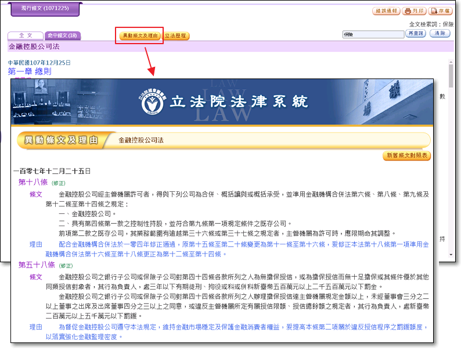This screenshot has width=461, height=350.
Task: Click the 存檔 save file button
Action: 440,11
